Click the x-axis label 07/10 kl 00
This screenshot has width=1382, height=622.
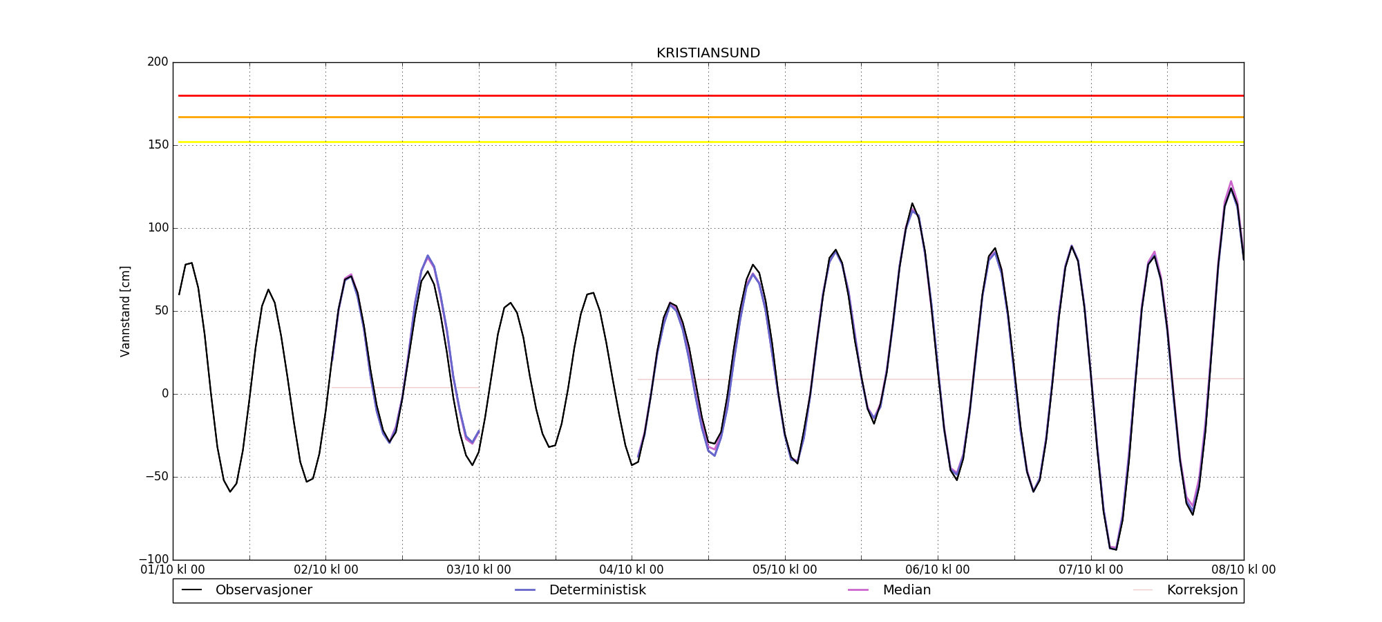pyautogui.click(x=1091, y=570)
